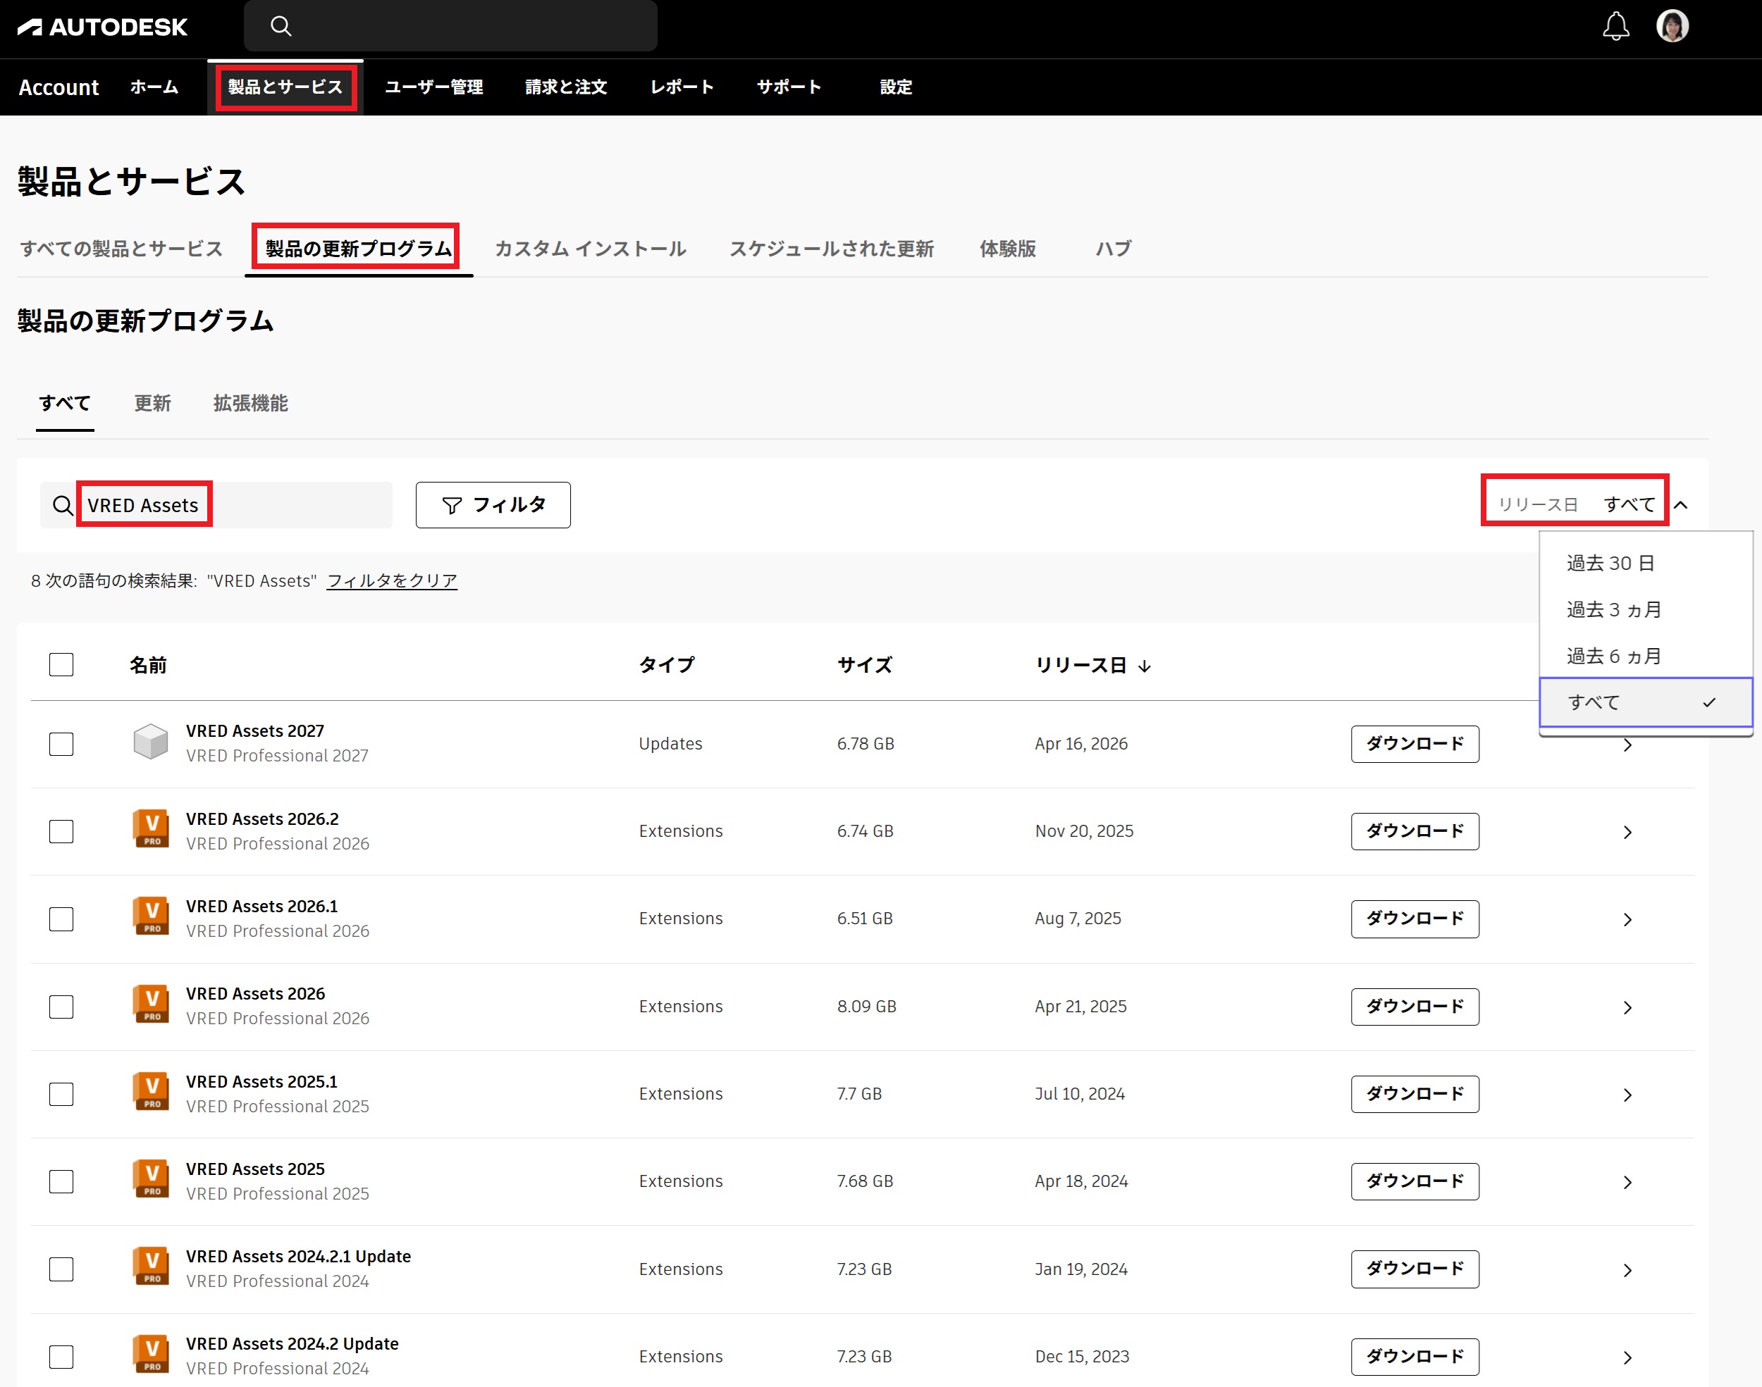Select 過去 30 日 from the dropdown
1762x1387 pixels.
click(1646, 563)
